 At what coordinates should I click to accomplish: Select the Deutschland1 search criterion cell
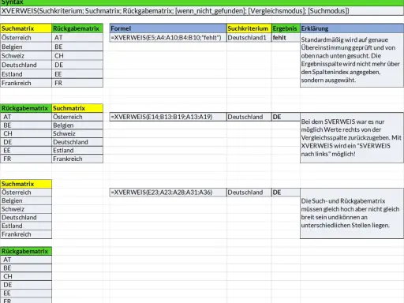pos(249,38)
